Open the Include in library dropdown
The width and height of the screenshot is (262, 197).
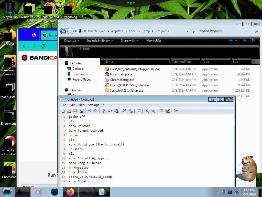(x=100, y=41)
